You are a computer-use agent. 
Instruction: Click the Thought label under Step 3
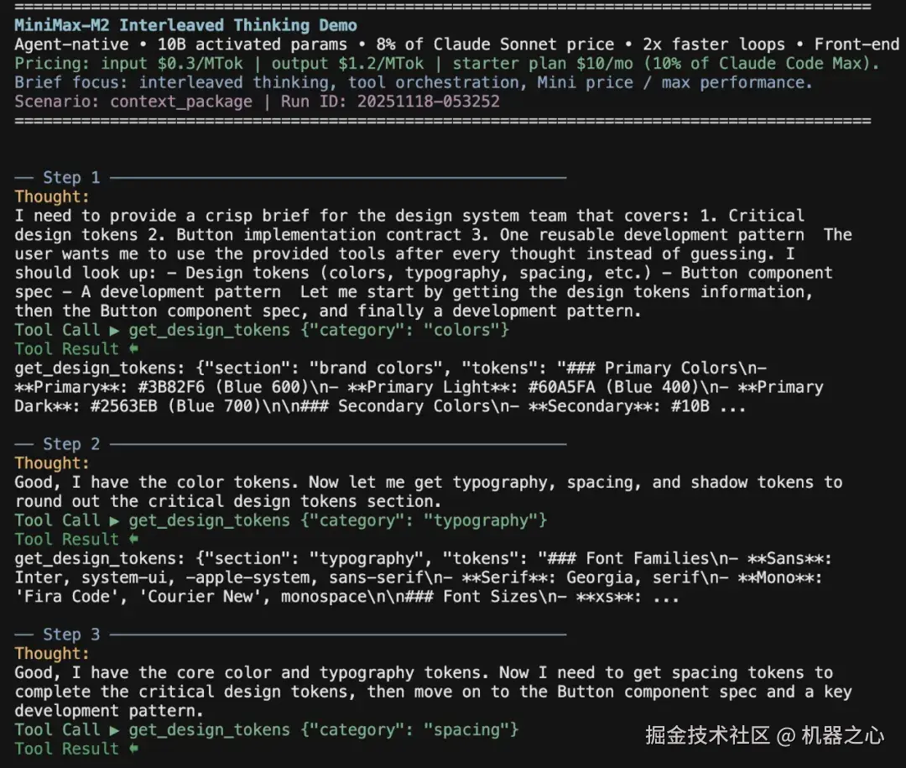pos(52,654)
